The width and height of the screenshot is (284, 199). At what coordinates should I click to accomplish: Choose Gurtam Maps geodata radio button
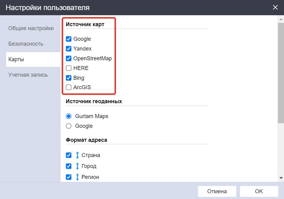click(x=69, y=116)
